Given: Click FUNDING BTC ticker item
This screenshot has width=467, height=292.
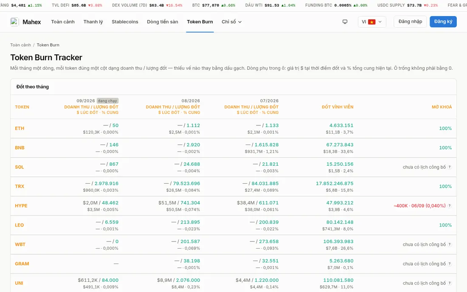Looking at the screenshot, I should click(x=336, y=6).
